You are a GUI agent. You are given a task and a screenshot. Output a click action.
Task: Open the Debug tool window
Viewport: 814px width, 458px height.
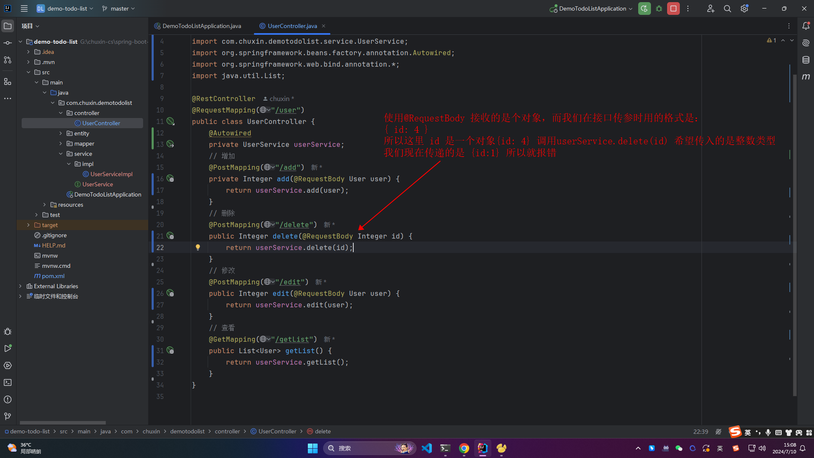tap(8, 332)
